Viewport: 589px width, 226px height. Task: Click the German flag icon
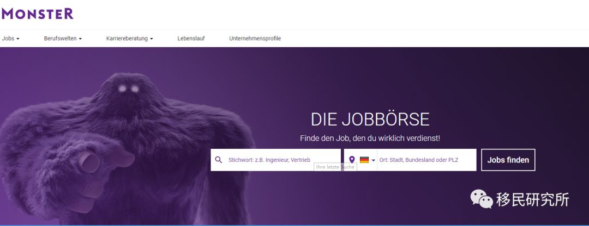tap(364, 160)
